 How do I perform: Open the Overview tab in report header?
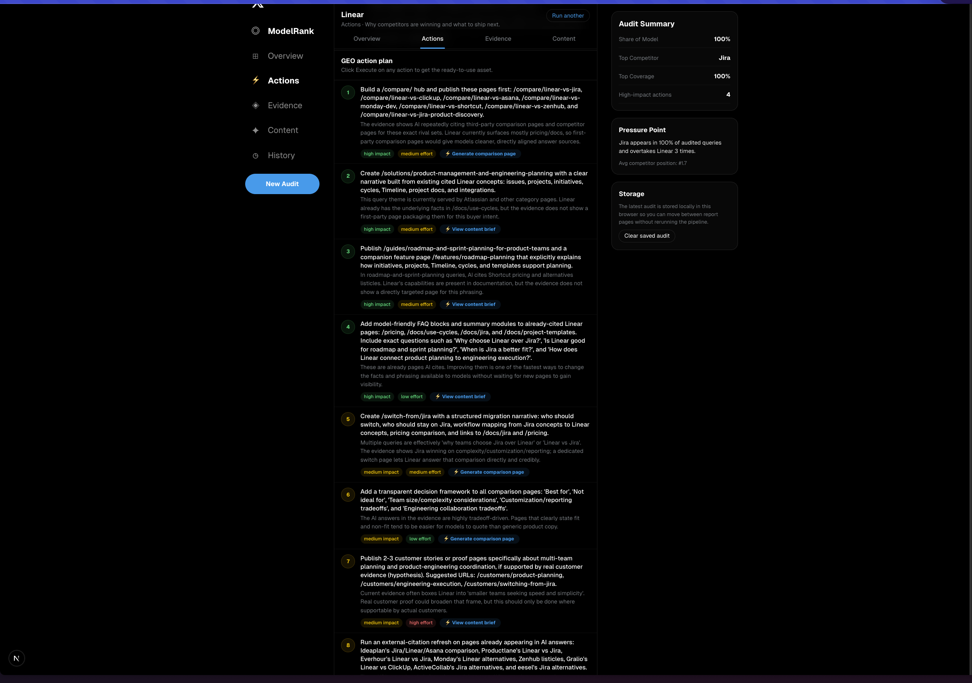tap(367, 38)
